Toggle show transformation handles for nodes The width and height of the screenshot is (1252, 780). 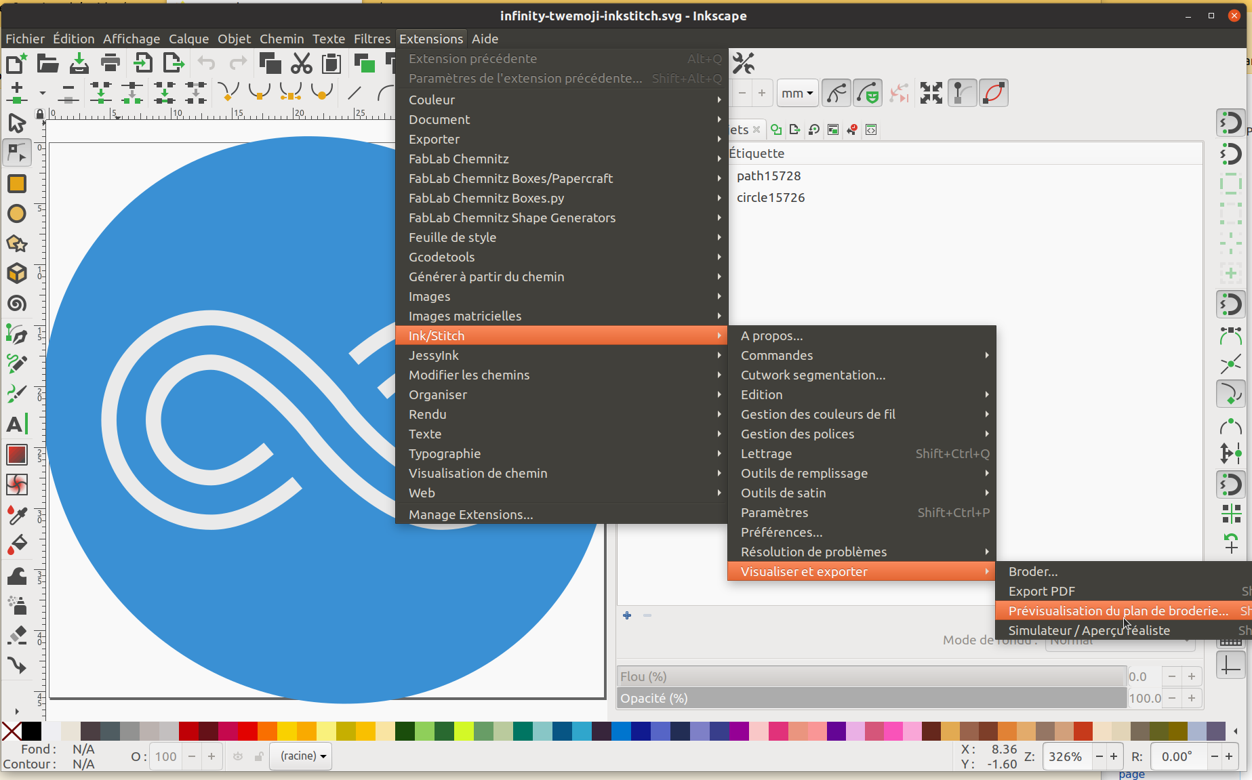point(931,93)
